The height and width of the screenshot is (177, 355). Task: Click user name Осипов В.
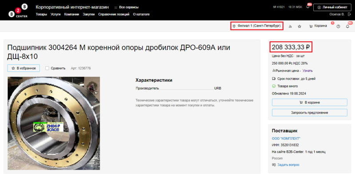pos(337,15)
